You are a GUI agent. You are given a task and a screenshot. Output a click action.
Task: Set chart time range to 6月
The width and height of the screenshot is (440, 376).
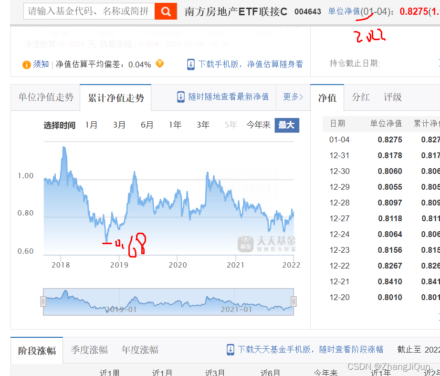[x=147, y=125]
